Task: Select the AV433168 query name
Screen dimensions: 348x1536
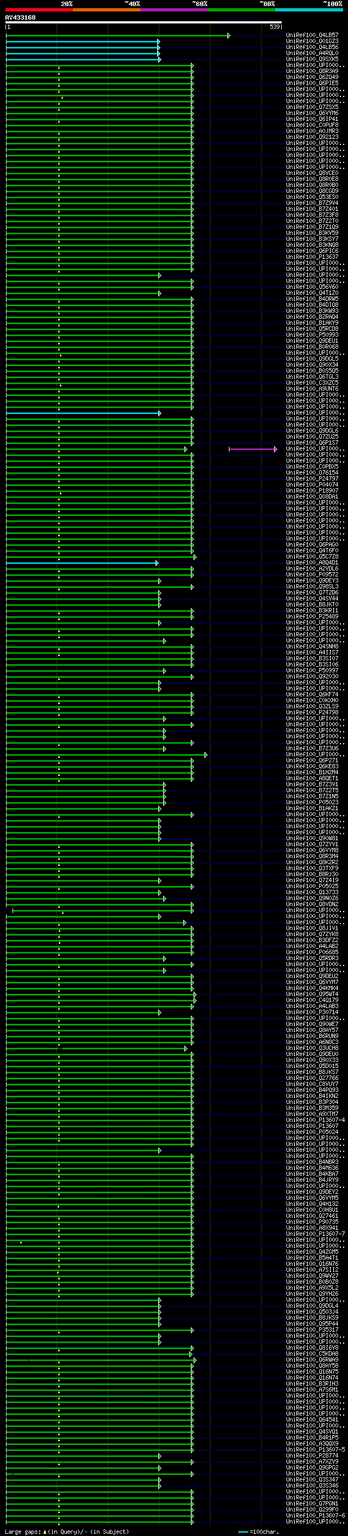Action: (20, 18)
